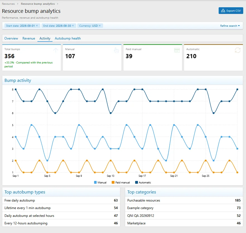
Task: Click the Sep 1 Automatic data point
Action: [16, 89]
